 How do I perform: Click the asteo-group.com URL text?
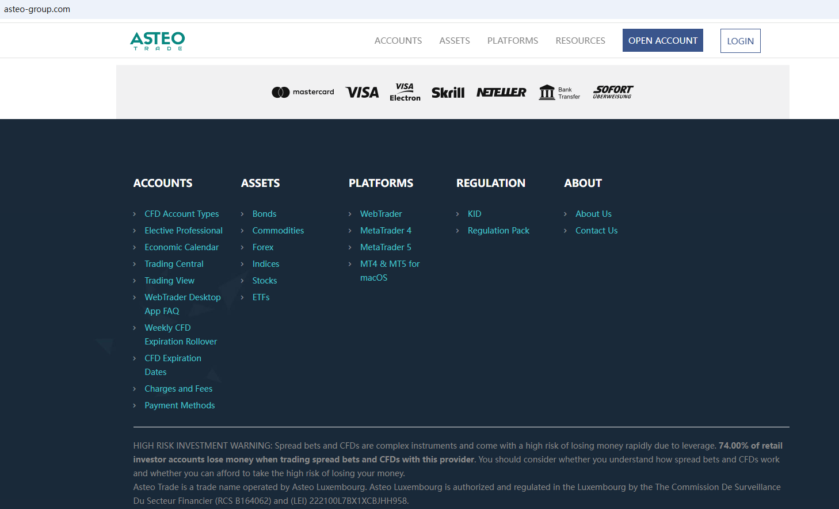click(x=37, y=9)
